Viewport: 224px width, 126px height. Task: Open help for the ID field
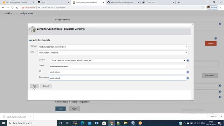point(188,72)
